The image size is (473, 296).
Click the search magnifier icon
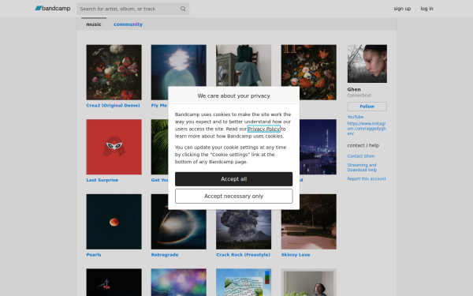point(183,9)
